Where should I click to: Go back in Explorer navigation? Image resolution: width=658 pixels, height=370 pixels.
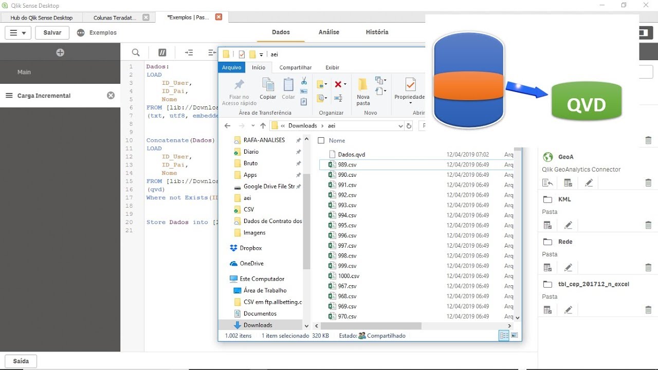point(228,126)
